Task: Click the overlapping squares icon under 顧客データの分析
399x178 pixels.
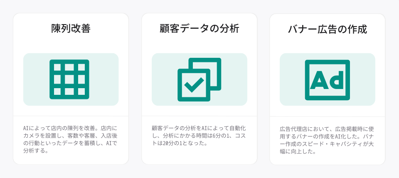Action: (199, 79)
